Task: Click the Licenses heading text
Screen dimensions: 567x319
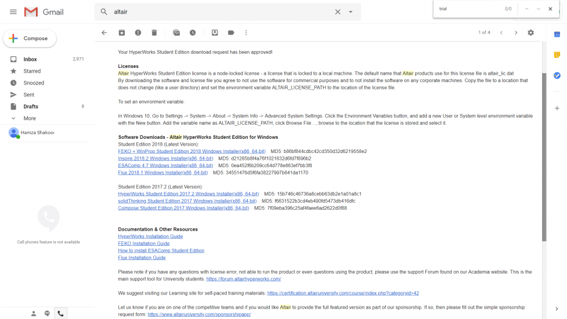Action: tap(128, 66)
